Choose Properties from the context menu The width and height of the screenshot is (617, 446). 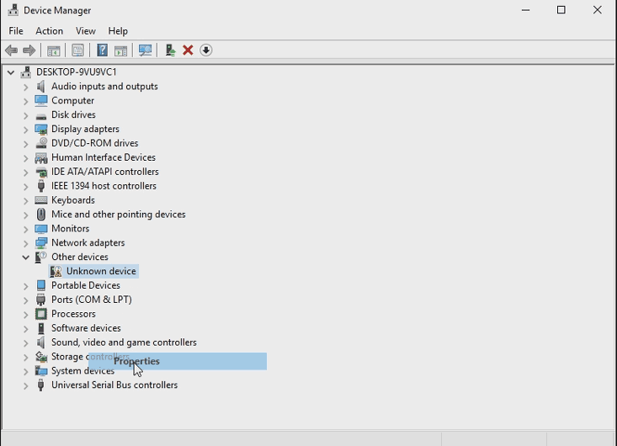pyautogui.click(x=178, y=361)
